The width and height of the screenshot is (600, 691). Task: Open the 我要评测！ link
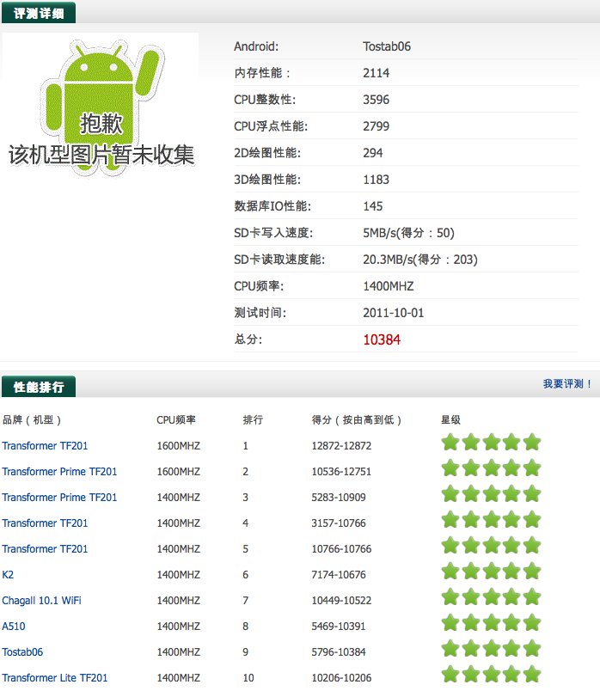tap(567, 384)
